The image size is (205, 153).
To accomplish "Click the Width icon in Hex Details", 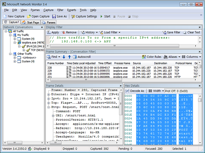I will (x=150, y=91).
